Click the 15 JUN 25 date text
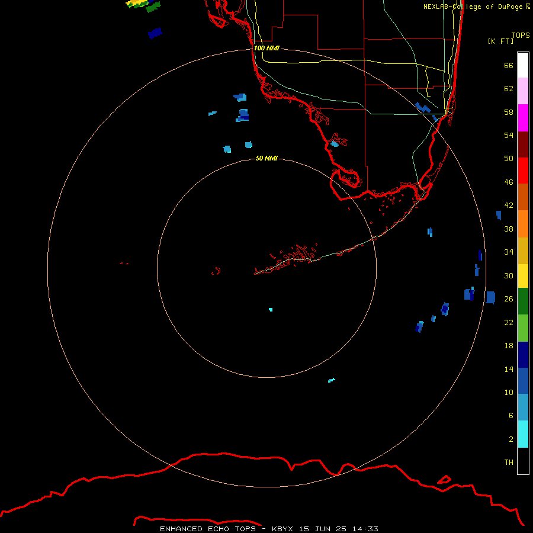 [x=323, y=529]
